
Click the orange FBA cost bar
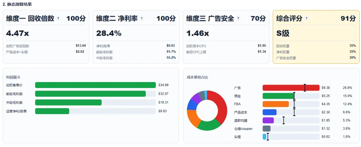275,104
